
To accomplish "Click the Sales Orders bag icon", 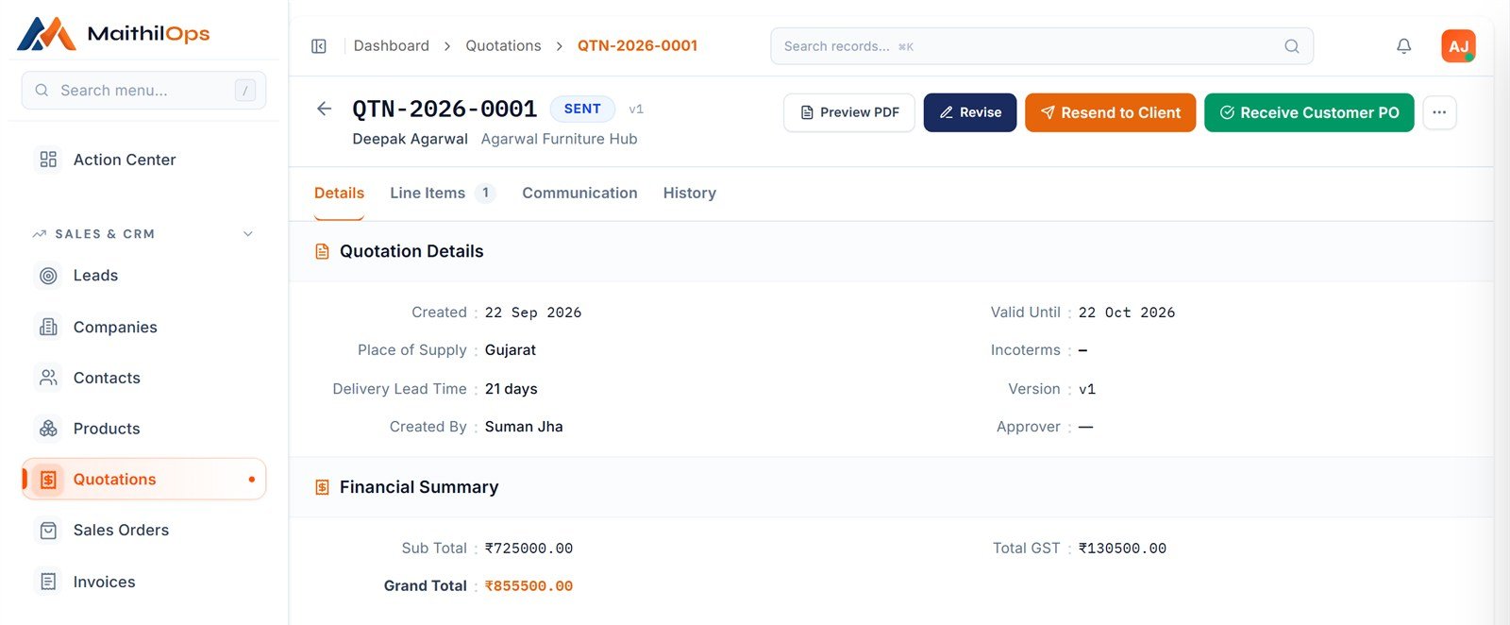I will (x=48, y=531).
